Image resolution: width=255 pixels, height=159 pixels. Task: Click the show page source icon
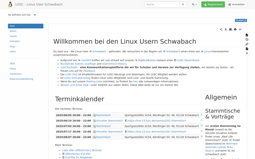click(x=246, y=35)
